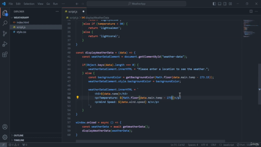Click the remote window status bar icon
261x147 pixels.
tap(3, 145)
